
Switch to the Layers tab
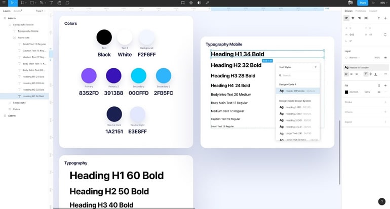coord(7,11)
